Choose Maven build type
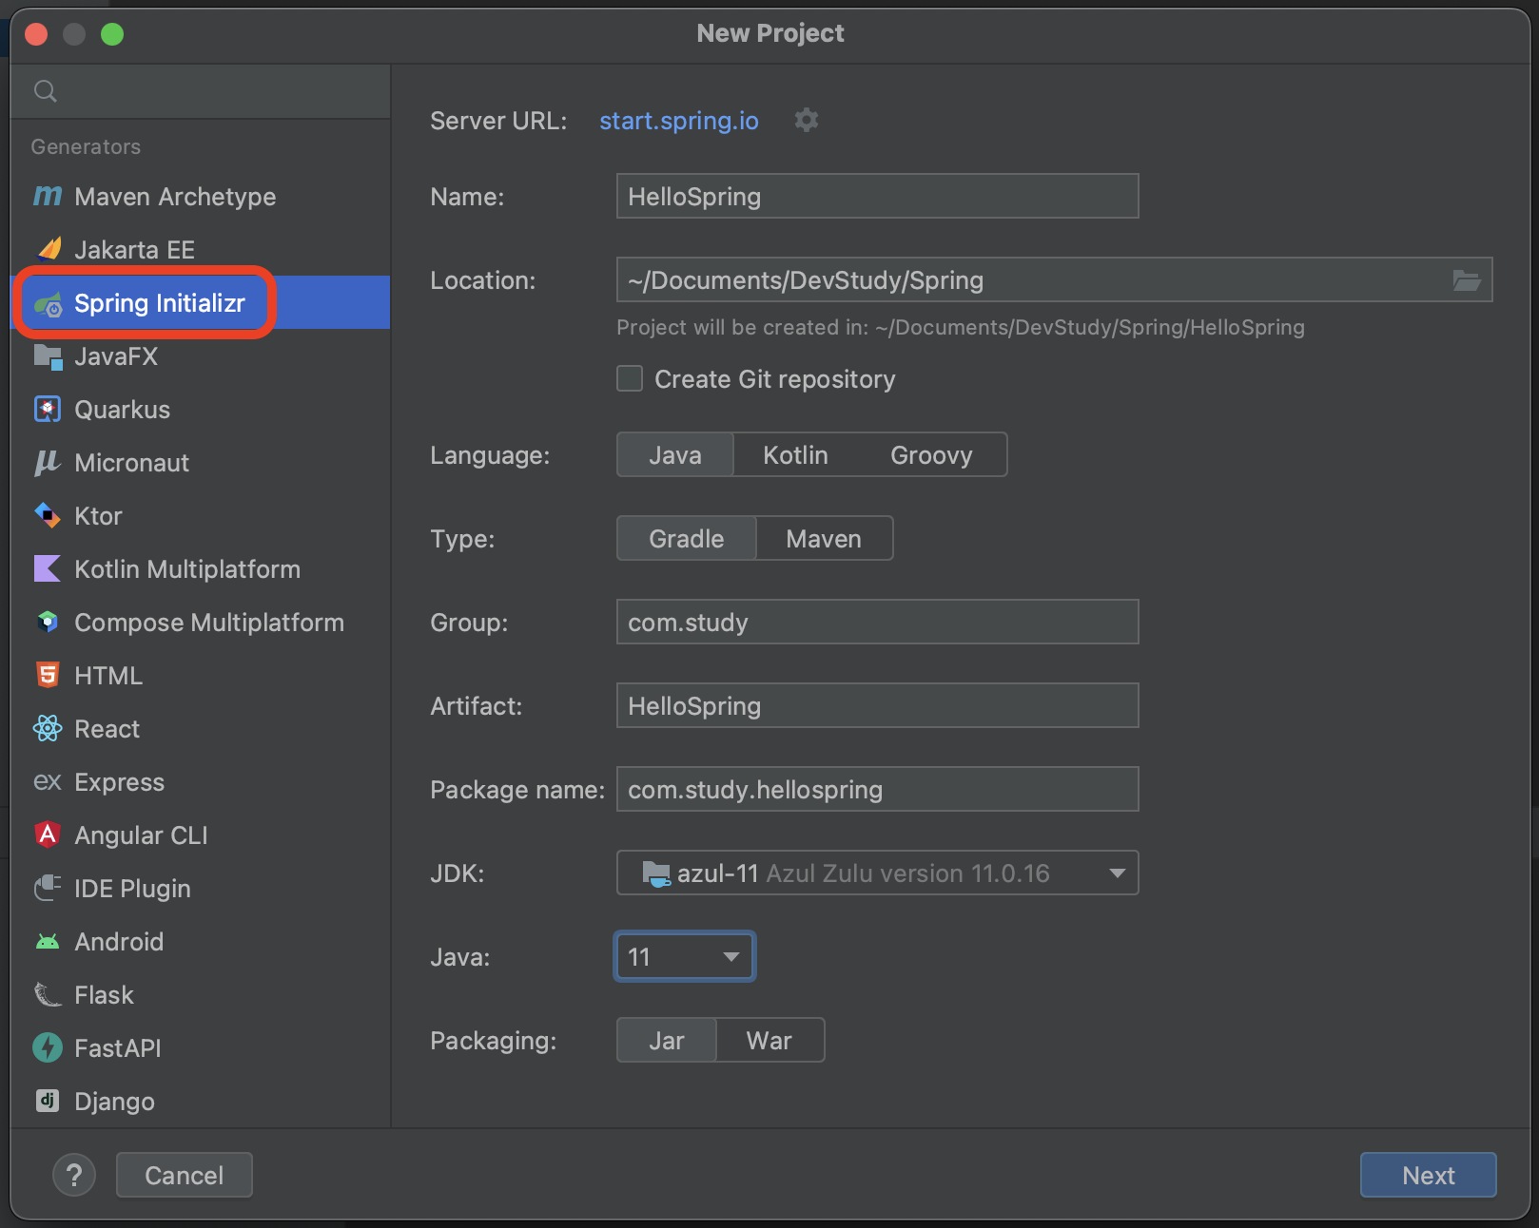Viewport: 1539px width, 1228px height. pyautogui.click(x=824, y=539)
